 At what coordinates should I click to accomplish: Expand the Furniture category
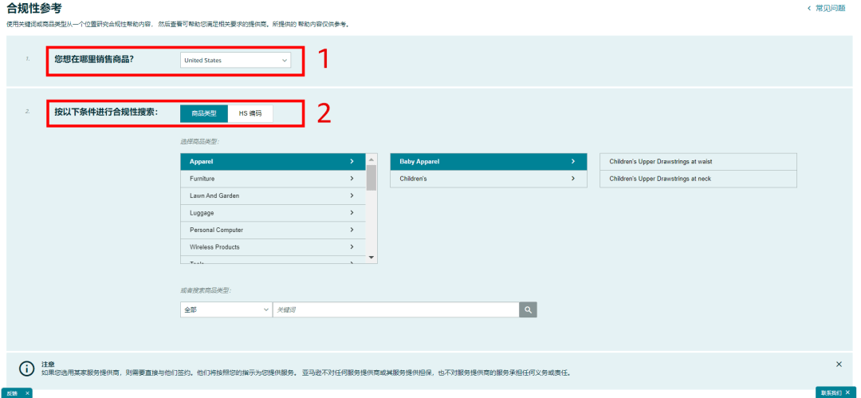click(273, 179)
